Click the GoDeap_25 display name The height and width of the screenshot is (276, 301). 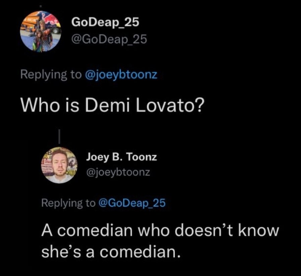[105, 22]
